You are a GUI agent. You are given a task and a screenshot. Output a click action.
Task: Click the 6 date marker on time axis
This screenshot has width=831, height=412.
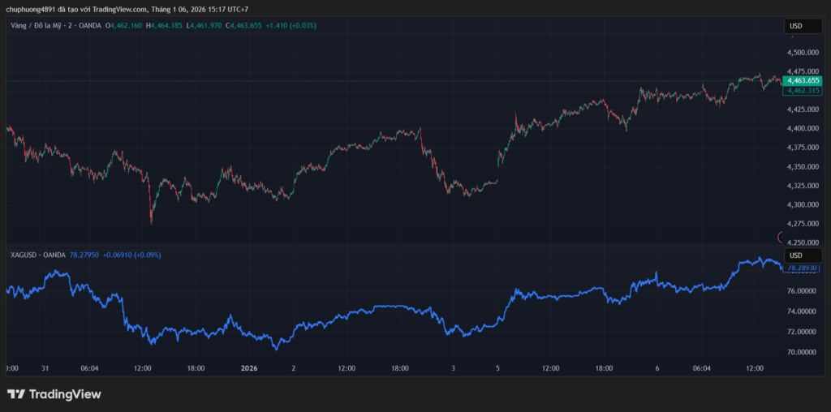657,368
